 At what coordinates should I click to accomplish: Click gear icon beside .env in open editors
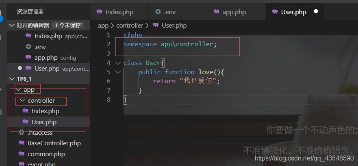point(28,47)
